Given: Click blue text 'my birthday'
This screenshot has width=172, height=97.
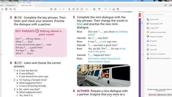Looking at the screenshot, I should click(121, 32).
